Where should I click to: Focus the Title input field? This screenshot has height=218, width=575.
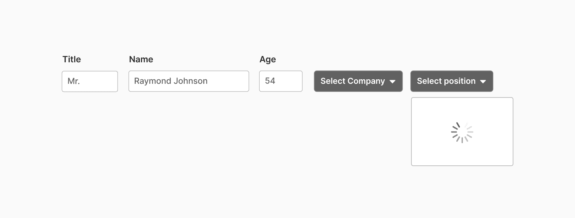click(x=90, y=81)
